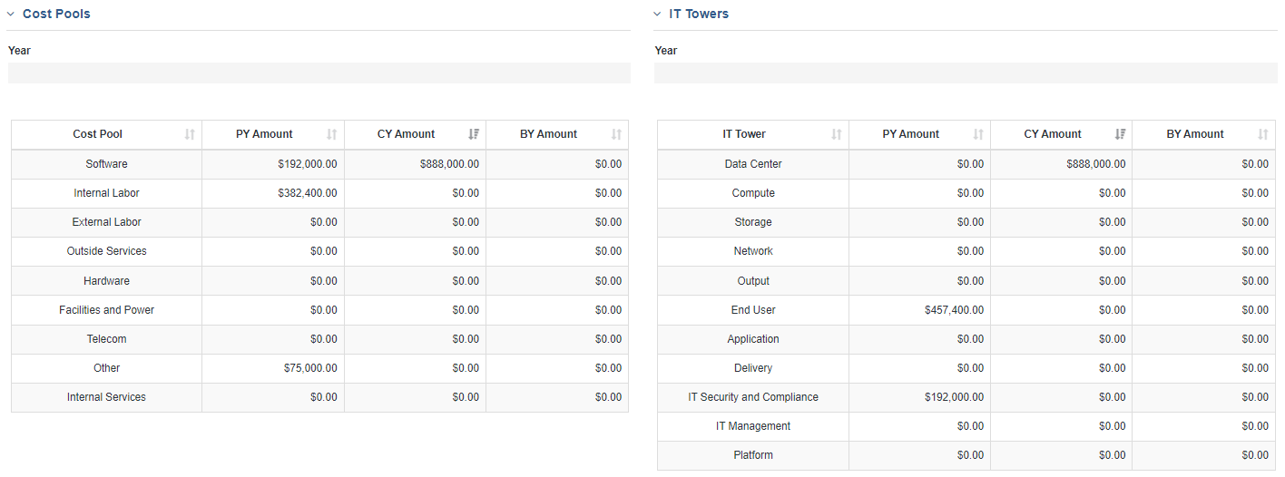The width and height of the screenshot is (1285, 477).
Task: Click the Facilities and Power row
Action: point(319,310)
